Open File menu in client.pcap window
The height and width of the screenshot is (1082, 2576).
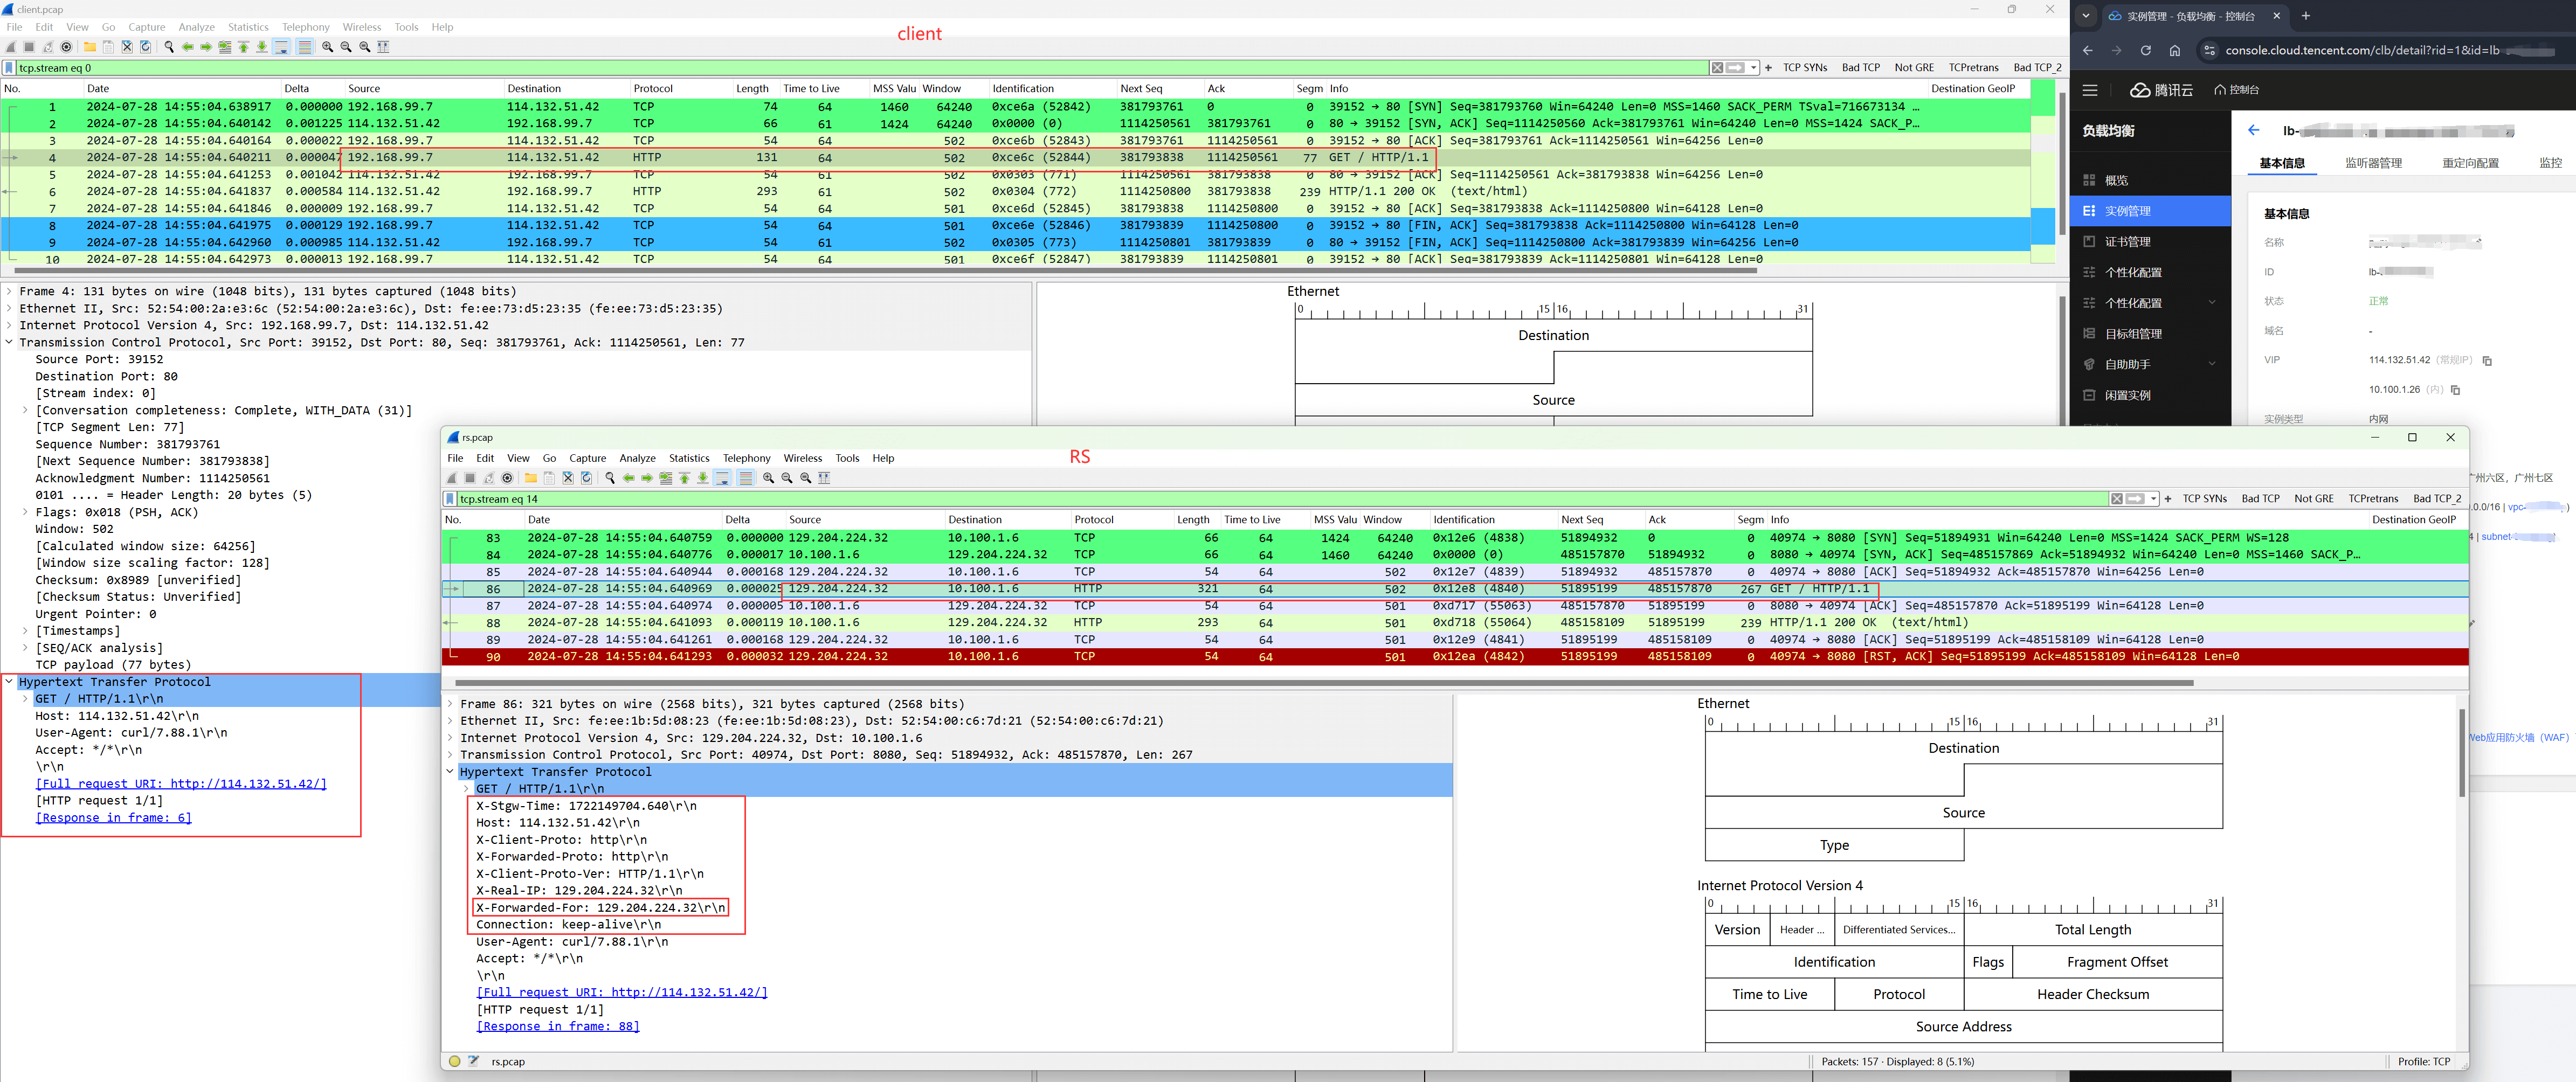tap(14, 27)
